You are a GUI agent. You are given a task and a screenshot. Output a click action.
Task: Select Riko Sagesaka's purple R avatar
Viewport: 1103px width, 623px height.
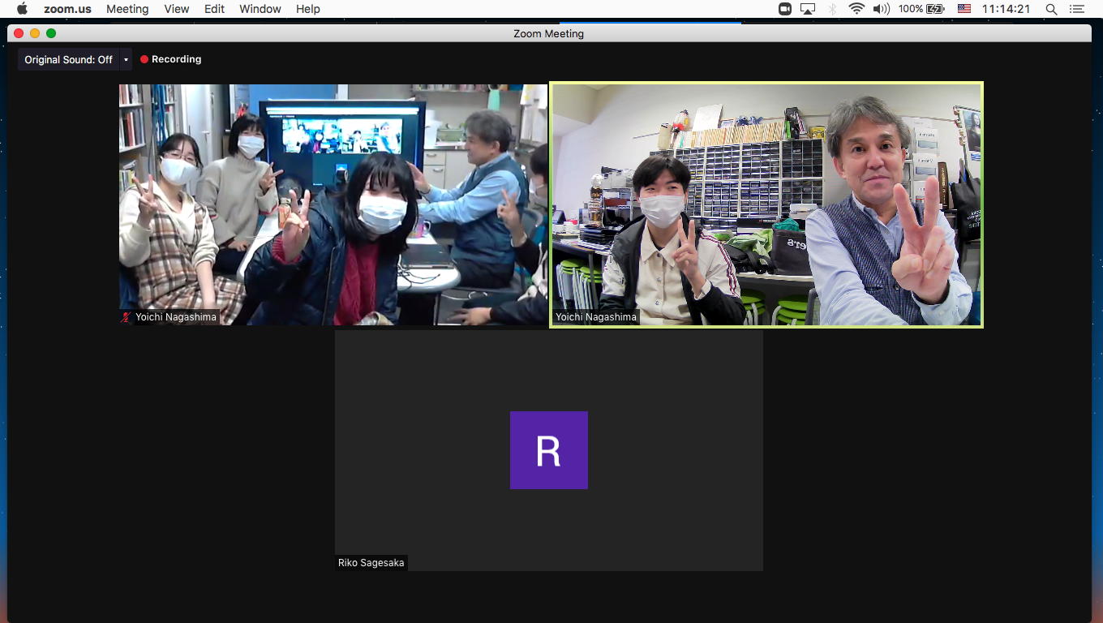coord(548,450)
